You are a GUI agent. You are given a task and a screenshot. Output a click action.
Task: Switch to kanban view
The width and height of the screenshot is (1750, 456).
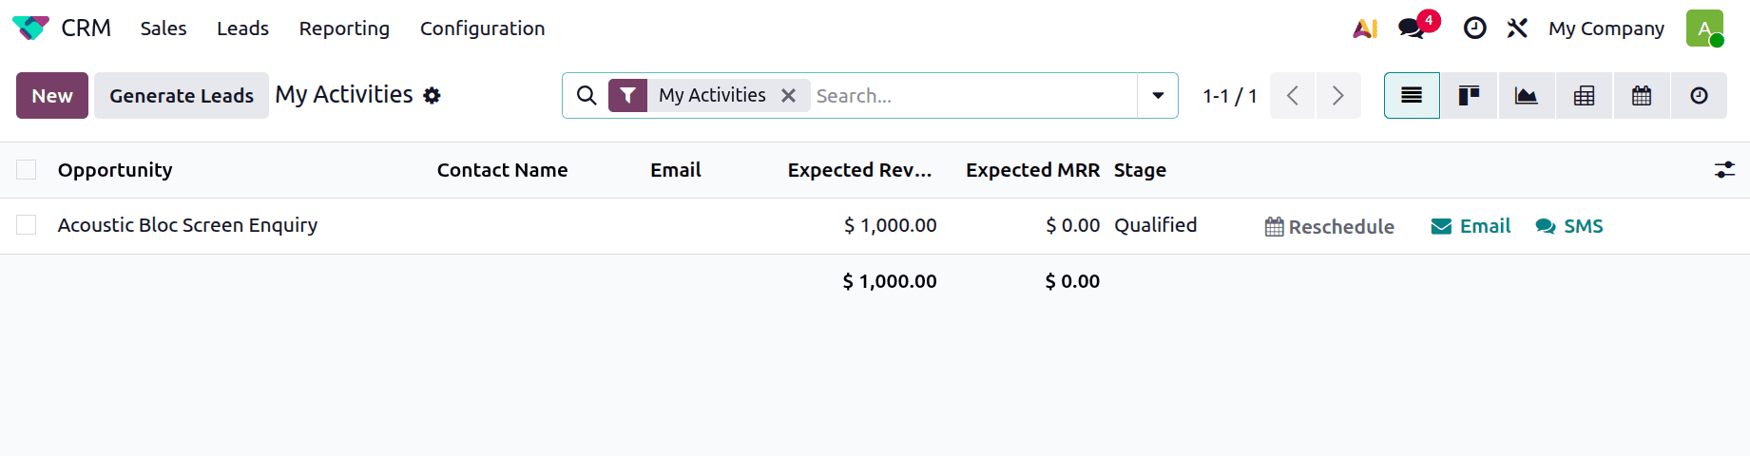[x=1469, y=96]
